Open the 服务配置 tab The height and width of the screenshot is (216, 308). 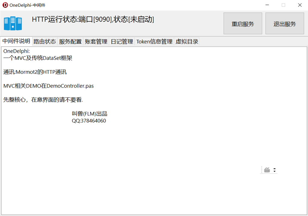pyautogui.click(x=70, y=41)
